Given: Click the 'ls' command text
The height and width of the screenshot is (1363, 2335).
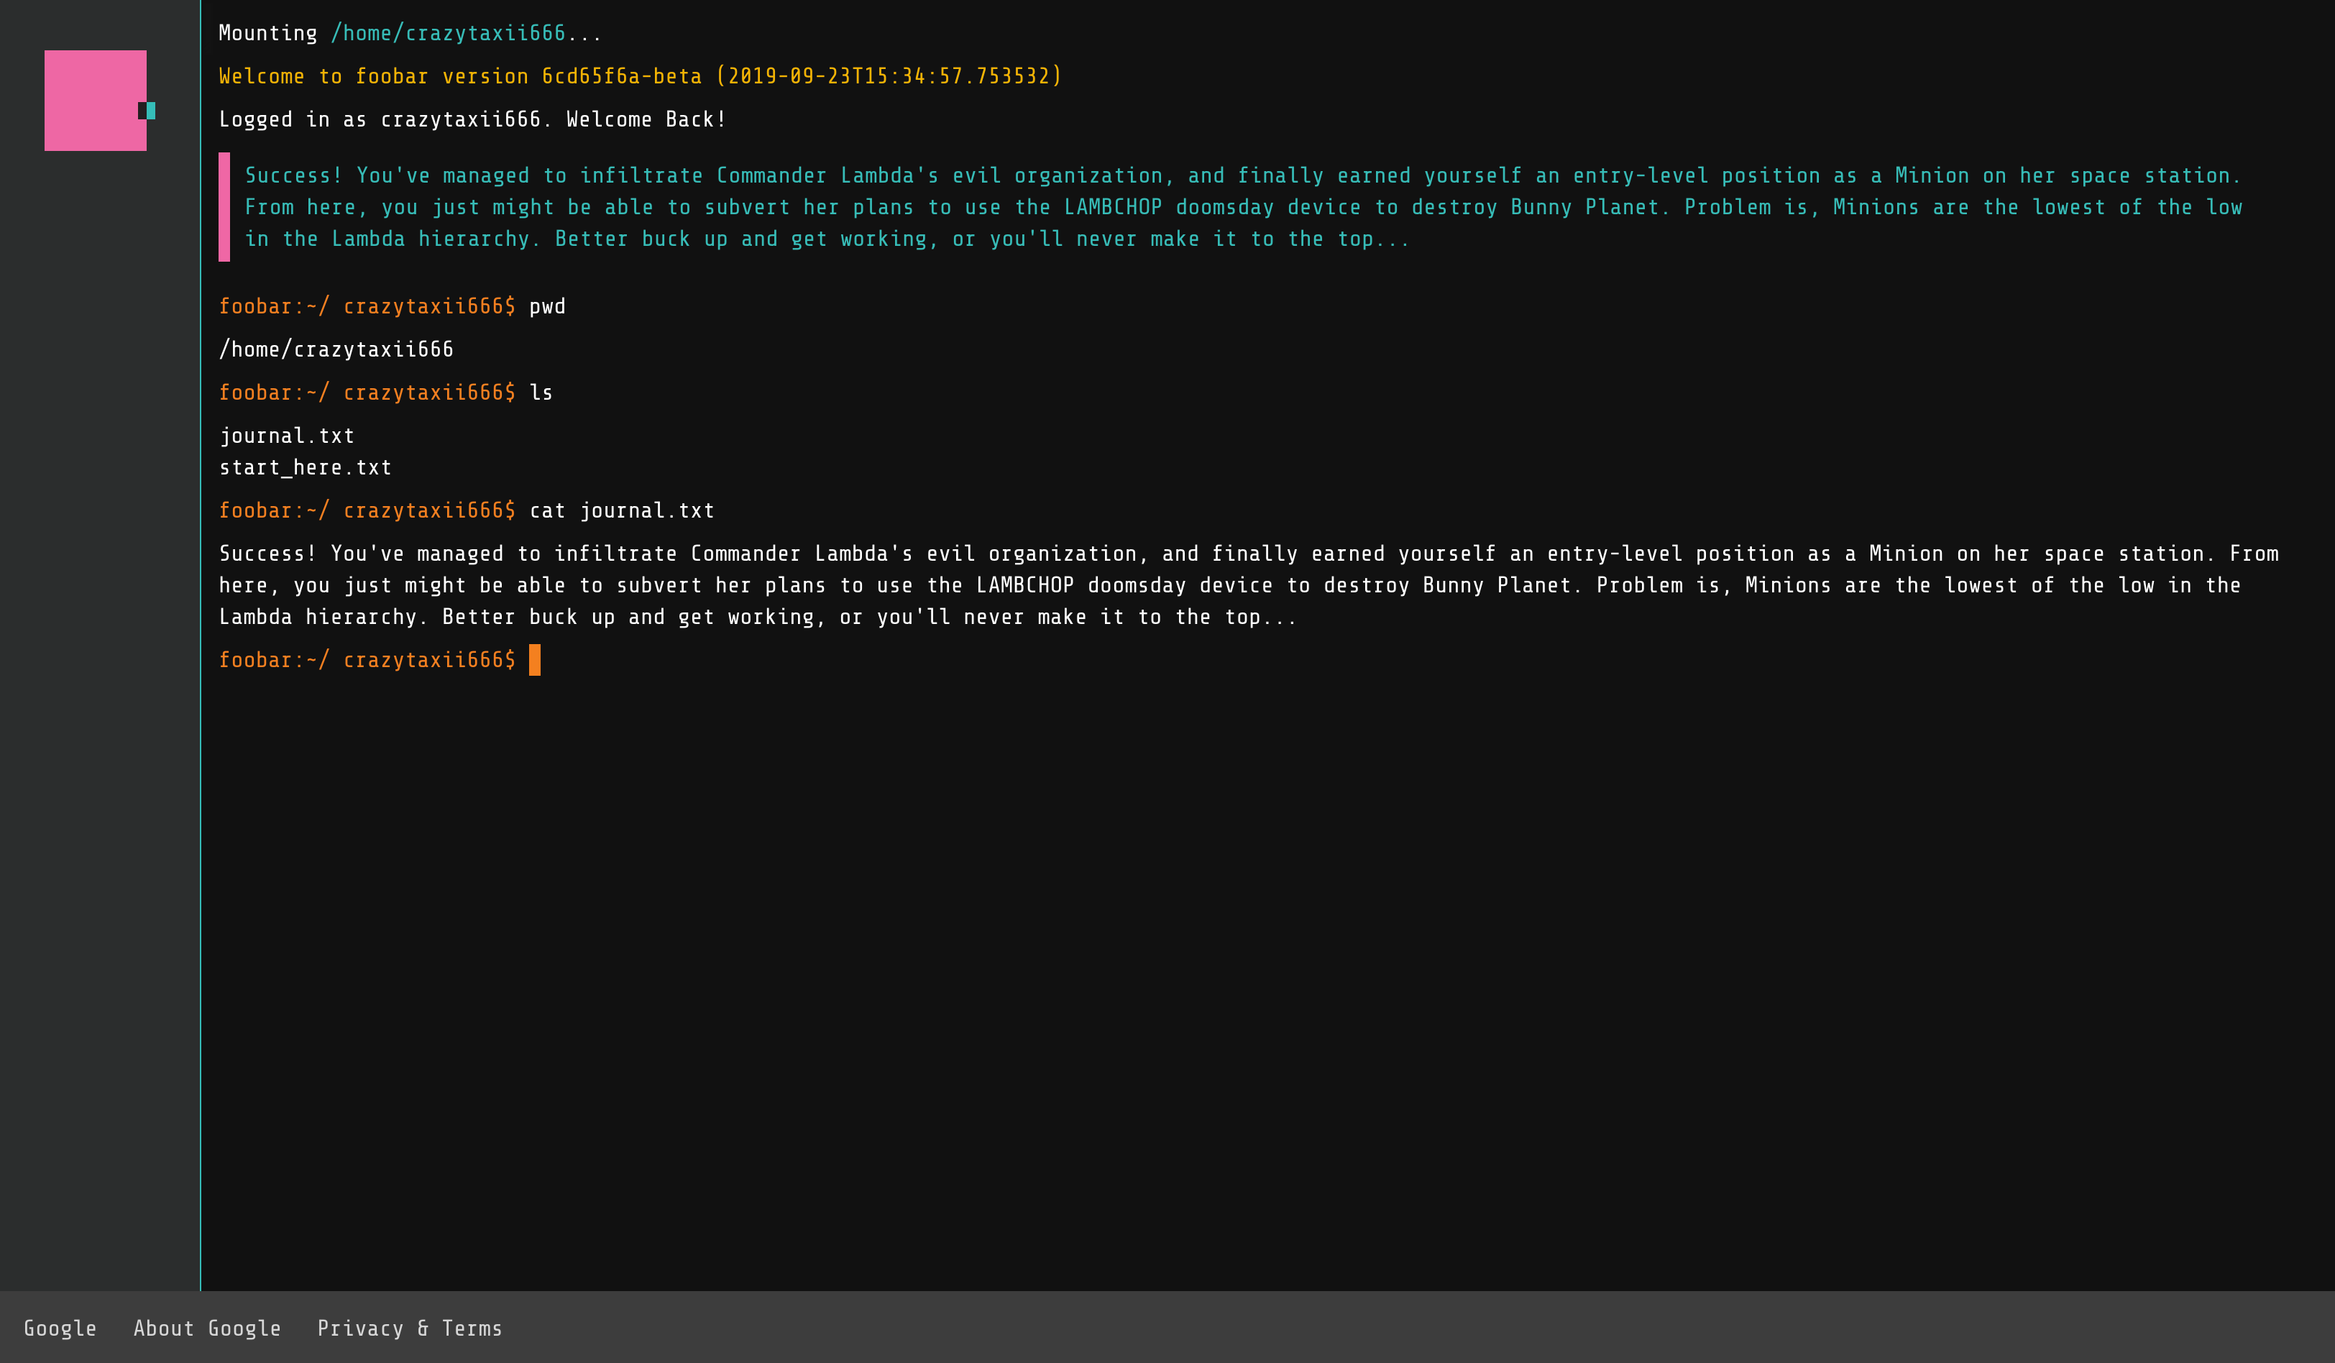Looking at the screenshot, I should (541, 393).
